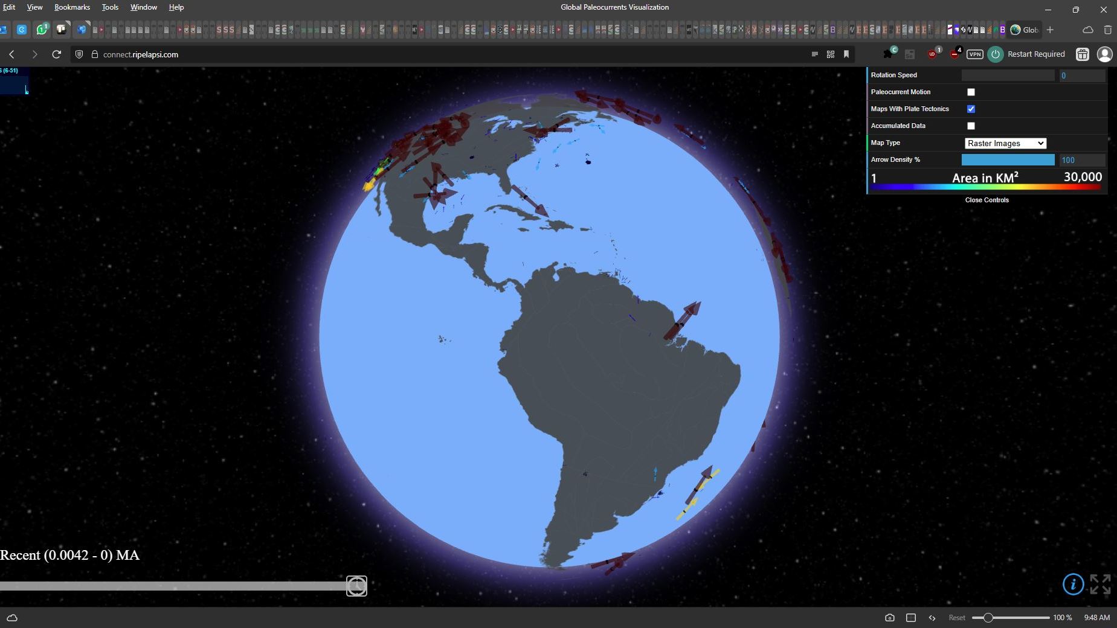Screen dimensions: 1117x628
Task: Uncheck Maps With Plate Tectonics
Action: (x=971, y=109)
